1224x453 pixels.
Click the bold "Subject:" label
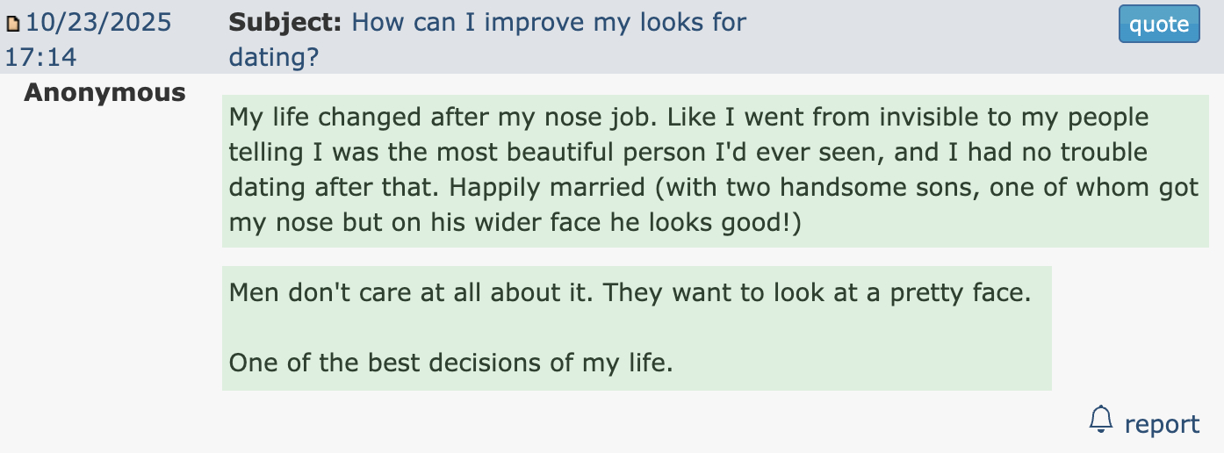tap(285, 22)
